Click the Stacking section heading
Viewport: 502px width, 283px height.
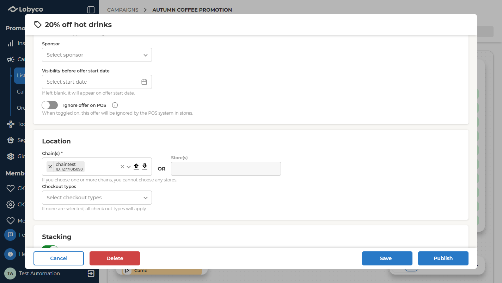click(56, 237)
